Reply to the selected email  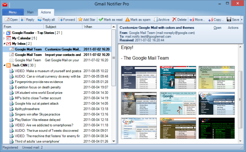coord(27,20)
